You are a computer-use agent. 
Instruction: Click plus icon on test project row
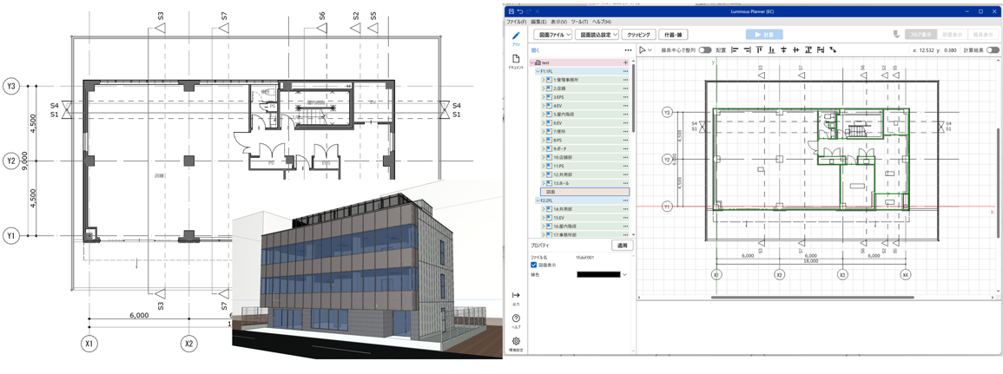point(625,62)
